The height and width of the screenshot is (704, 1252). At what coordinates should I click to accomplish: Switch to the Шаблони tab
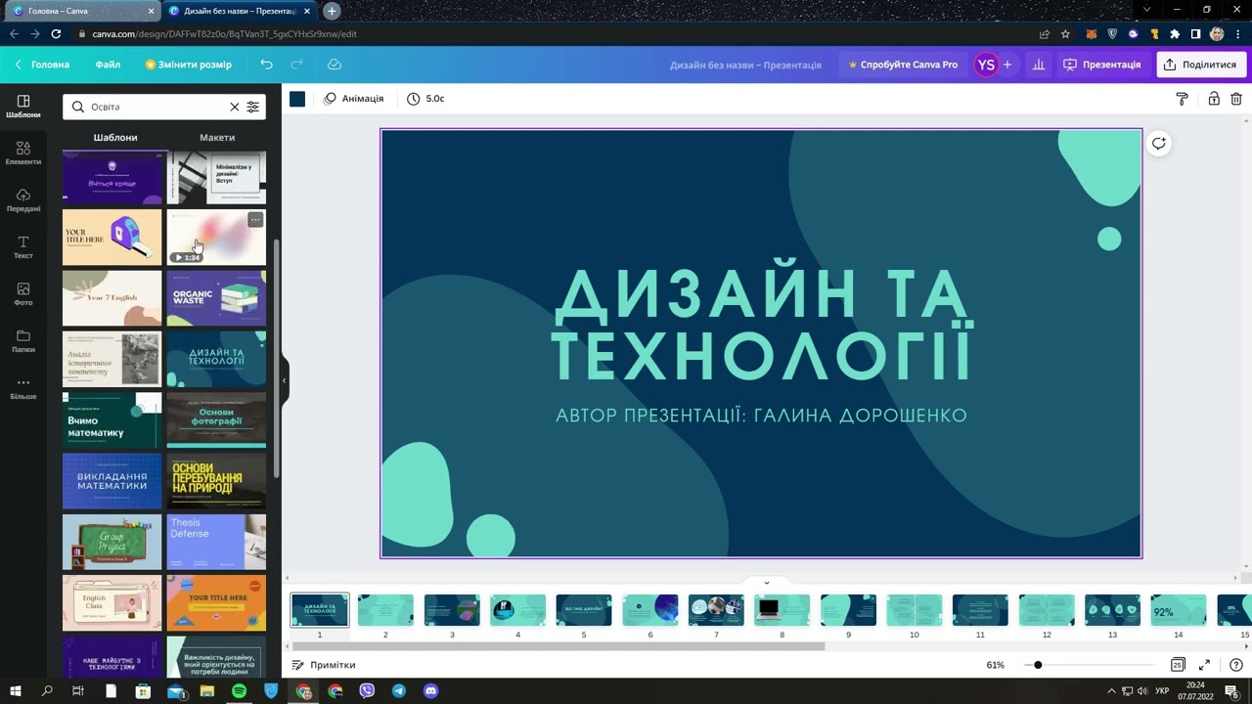[x=115, y=138]
